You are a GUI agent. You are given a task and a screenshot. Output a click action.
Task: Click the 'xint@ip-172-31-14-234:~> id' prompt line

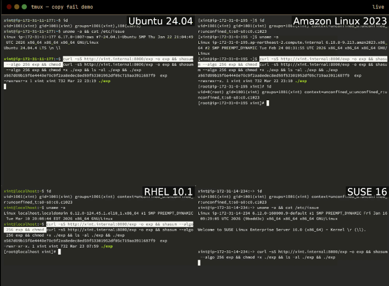point(230,191)
